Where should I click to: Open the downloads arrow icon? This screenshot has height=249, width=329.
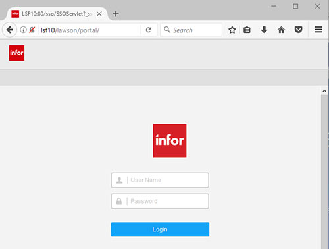(264, 30)
